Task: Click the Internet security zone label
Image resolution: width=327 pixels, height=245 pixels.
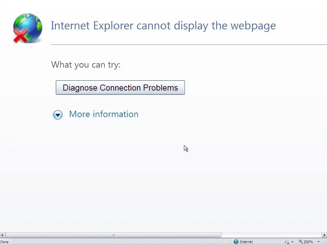Action: point(246,242)
